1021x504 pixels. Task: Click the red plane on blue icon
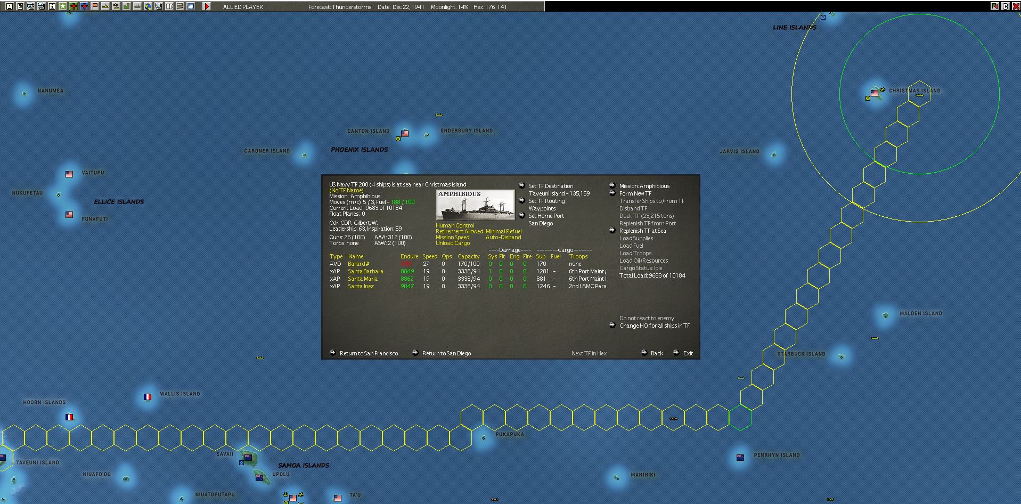pyautogui.click(x=84, y=6)
